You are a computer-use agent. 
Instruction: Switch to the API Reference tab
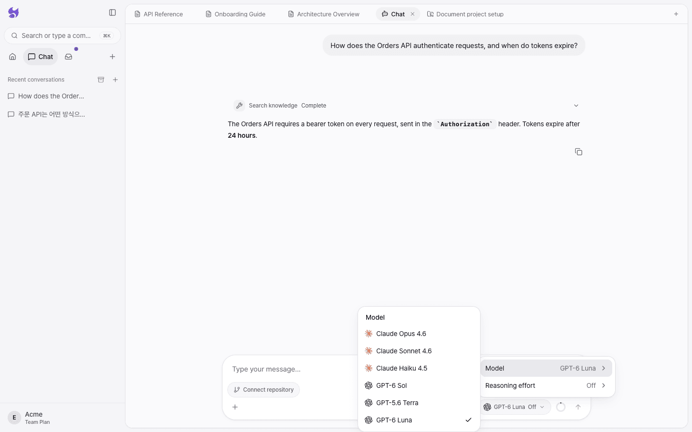(159, 14)
